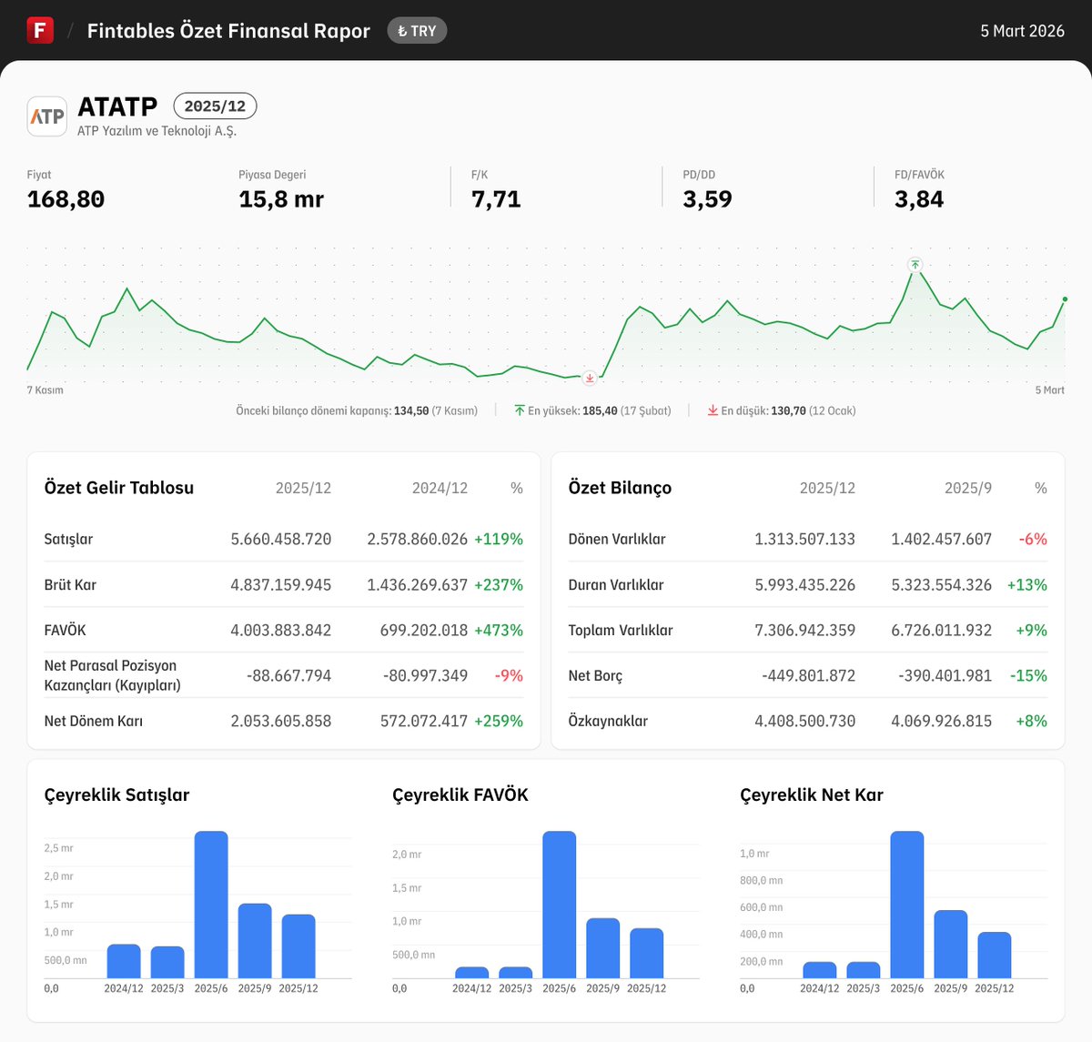This screenshot has height=1042, width=1092.
Task: Click the green peak marker on price chart
Action: [x=915, y=265]
